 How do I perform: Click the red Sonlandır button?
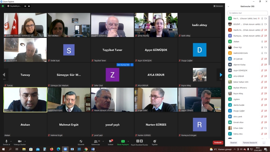pos(218,142)
